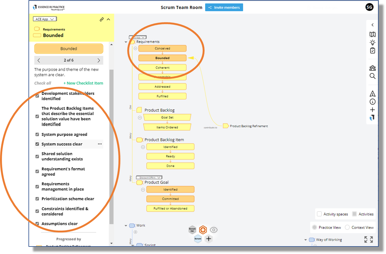Open the map icon in right sidebar

pyautogui.click(x=372, y=34)
